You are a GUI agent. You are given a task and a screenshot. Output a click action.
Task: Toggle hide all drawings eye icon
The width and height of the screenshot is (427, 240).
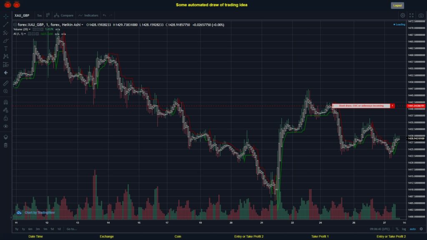click(6, 126)
